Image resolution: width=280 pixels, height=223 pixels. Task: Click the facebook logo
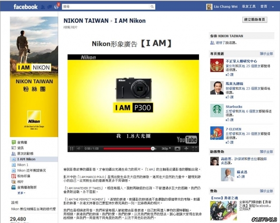tap(25, 7)
